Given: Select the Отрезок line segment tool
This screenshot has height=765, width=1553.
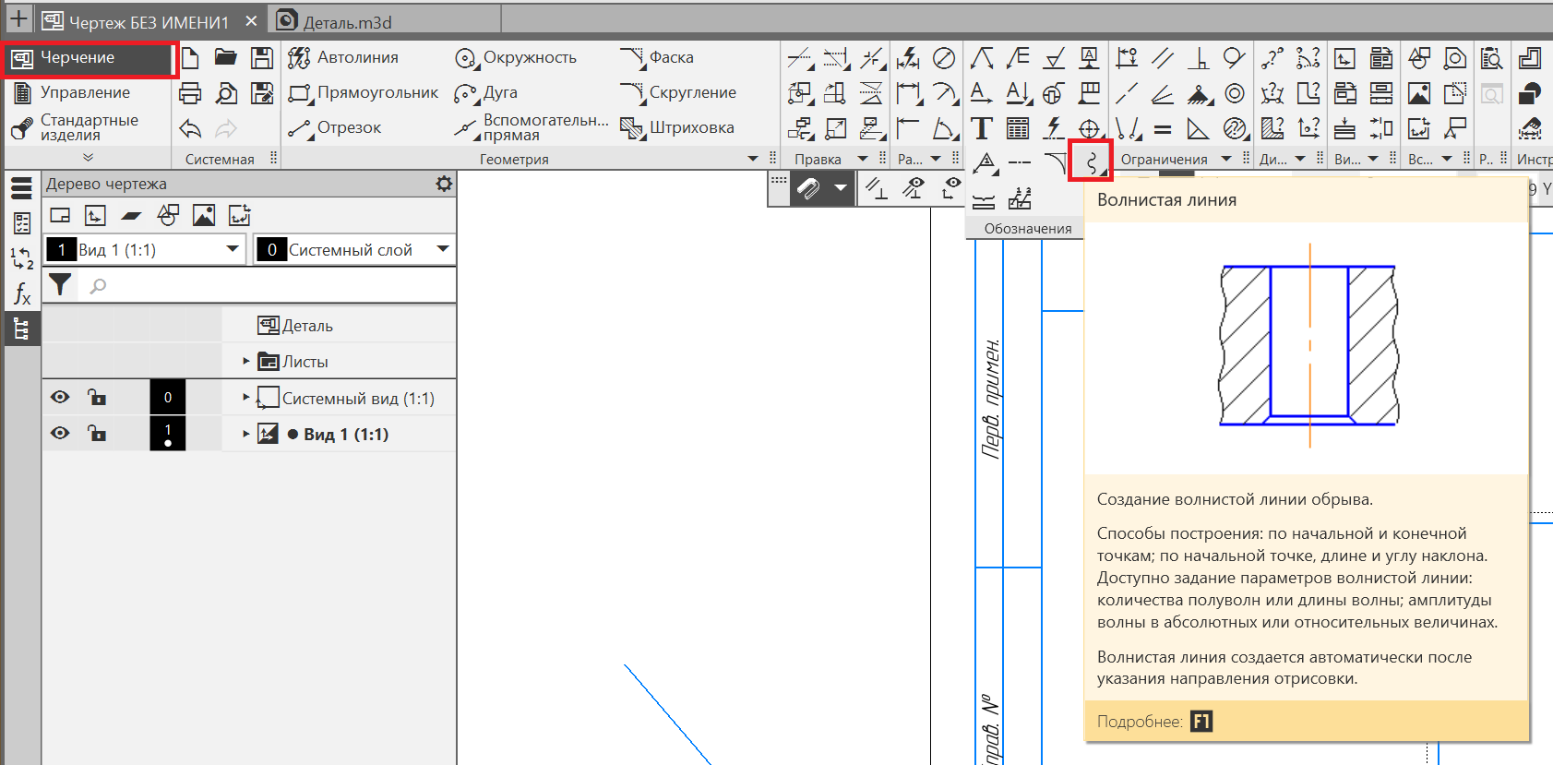Looking at the screenshot, I should click(x=334, y=128).
